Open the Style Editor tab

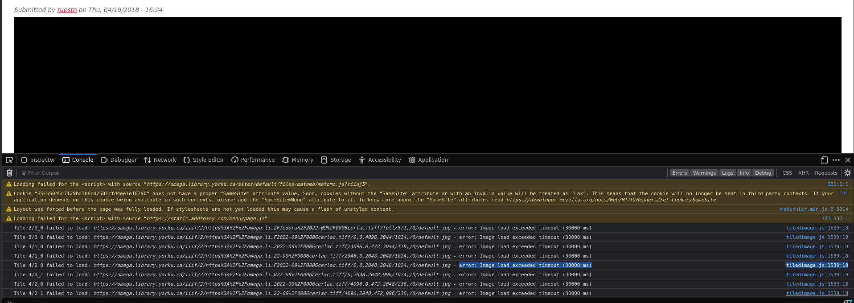204,160
